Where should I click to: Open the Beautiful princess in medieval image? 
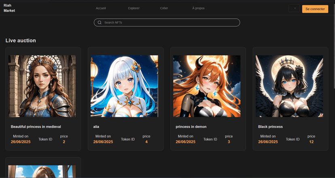tap(42, 86)
